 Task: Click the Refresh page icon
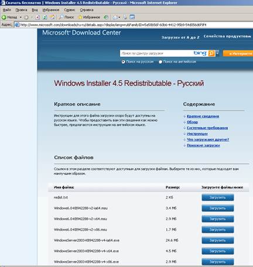click(45, 18)
